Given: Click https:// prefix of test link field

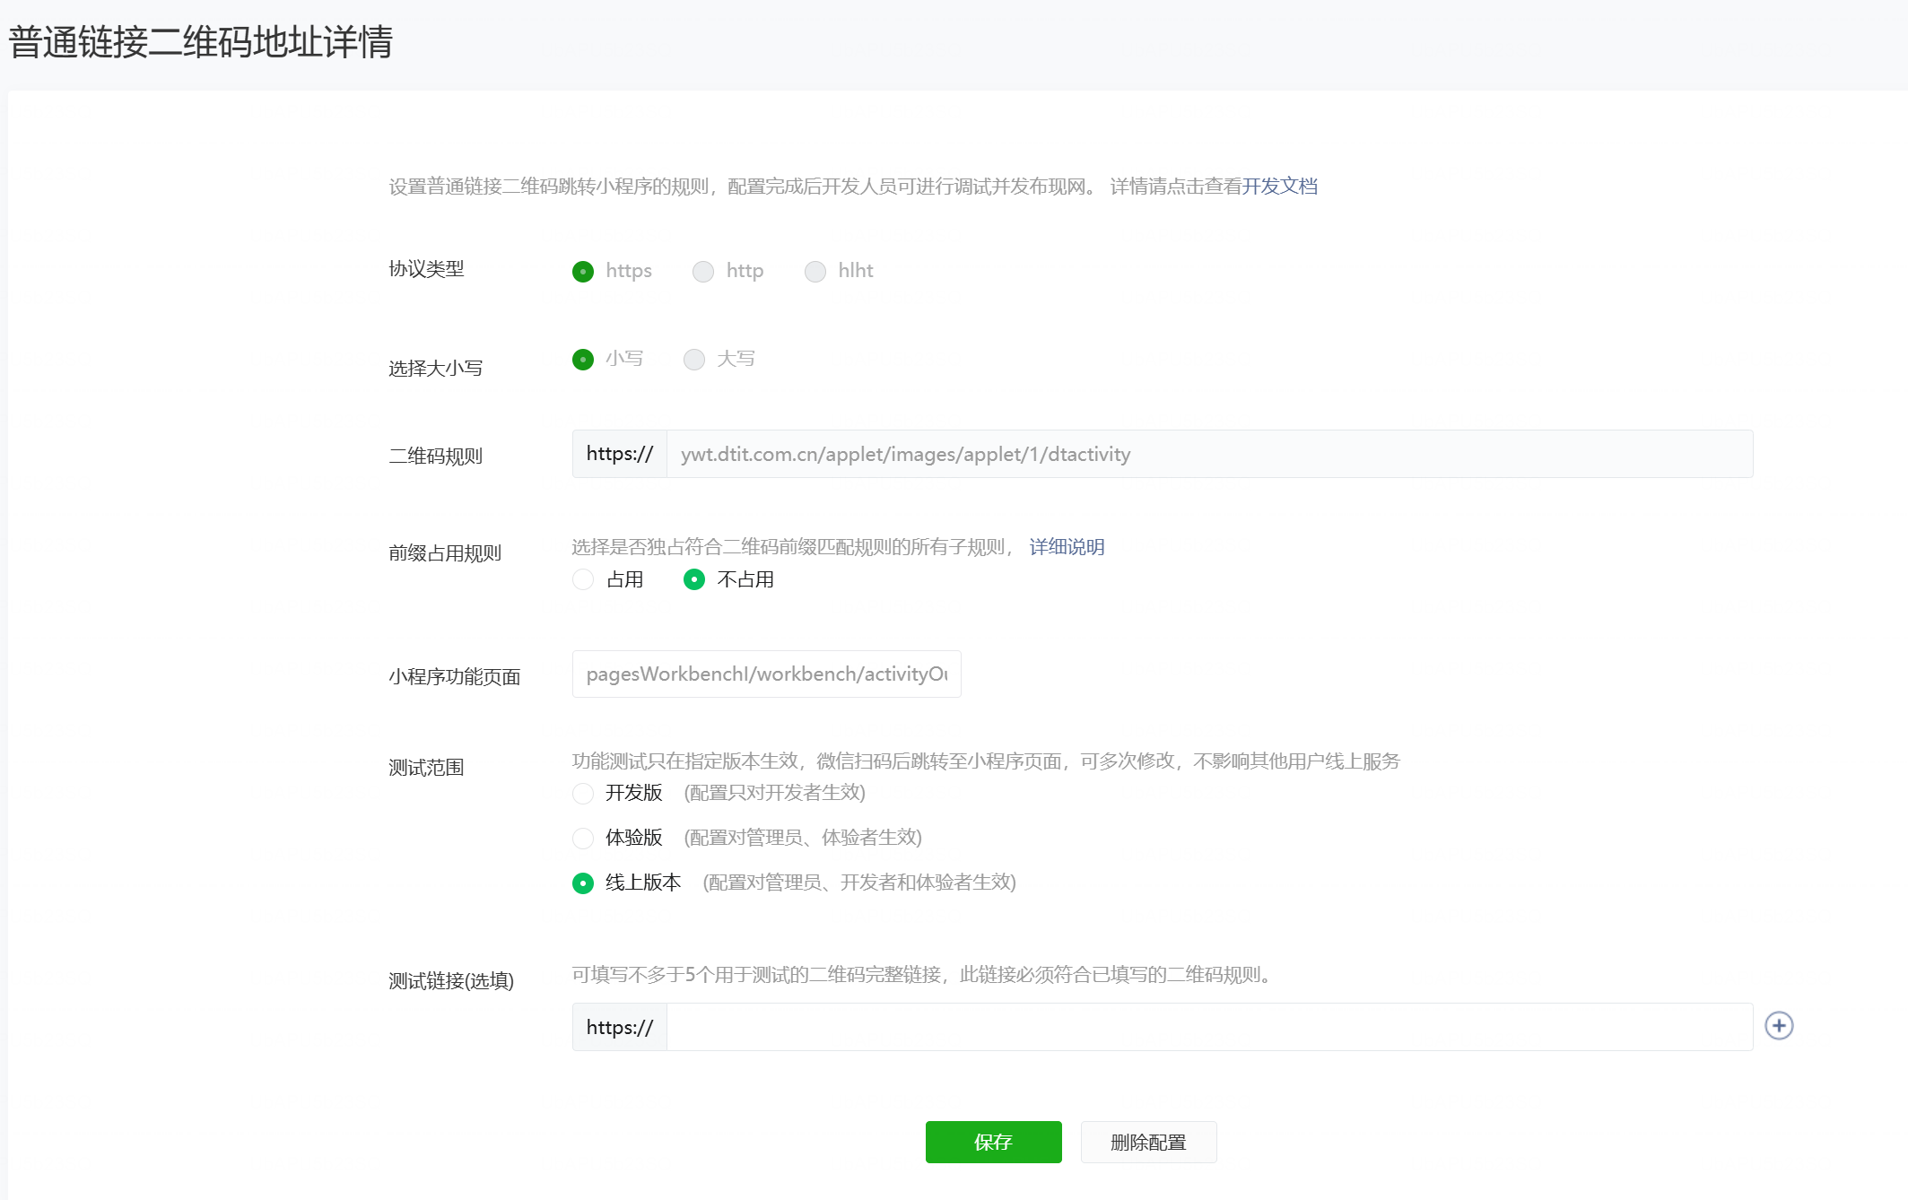Looking at the screenshot, I should pyautogui.click(x=620, y=1027).
